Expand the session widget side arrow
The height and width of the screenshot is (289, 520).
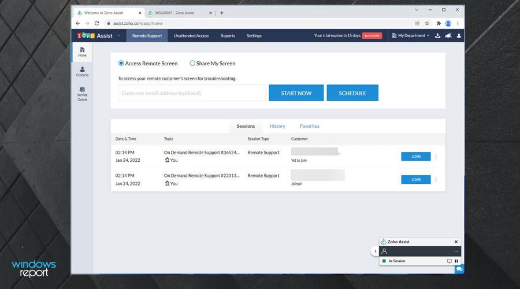(375, 251)
